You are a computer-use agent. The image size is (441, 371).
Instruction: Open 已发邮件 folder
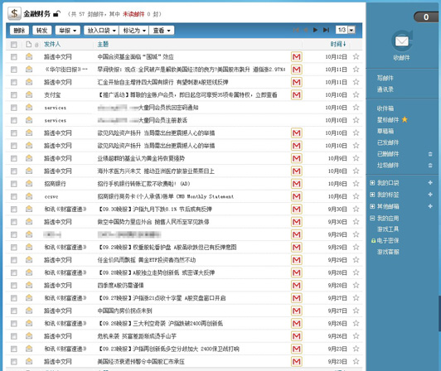coord(388,142)
